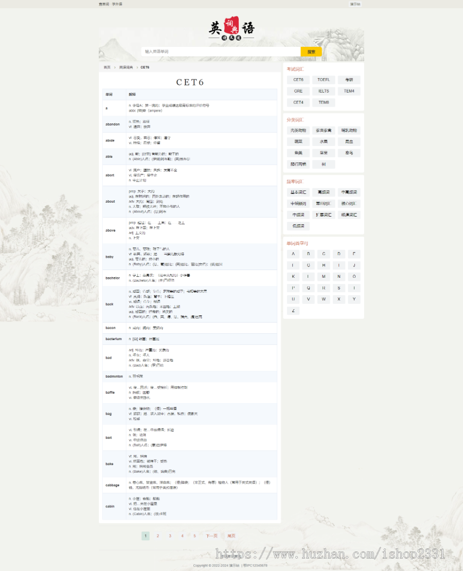Screen dimensions: 463x571
Task: Open the 低频词 frequency tag
Action: (x=298, y=226)
